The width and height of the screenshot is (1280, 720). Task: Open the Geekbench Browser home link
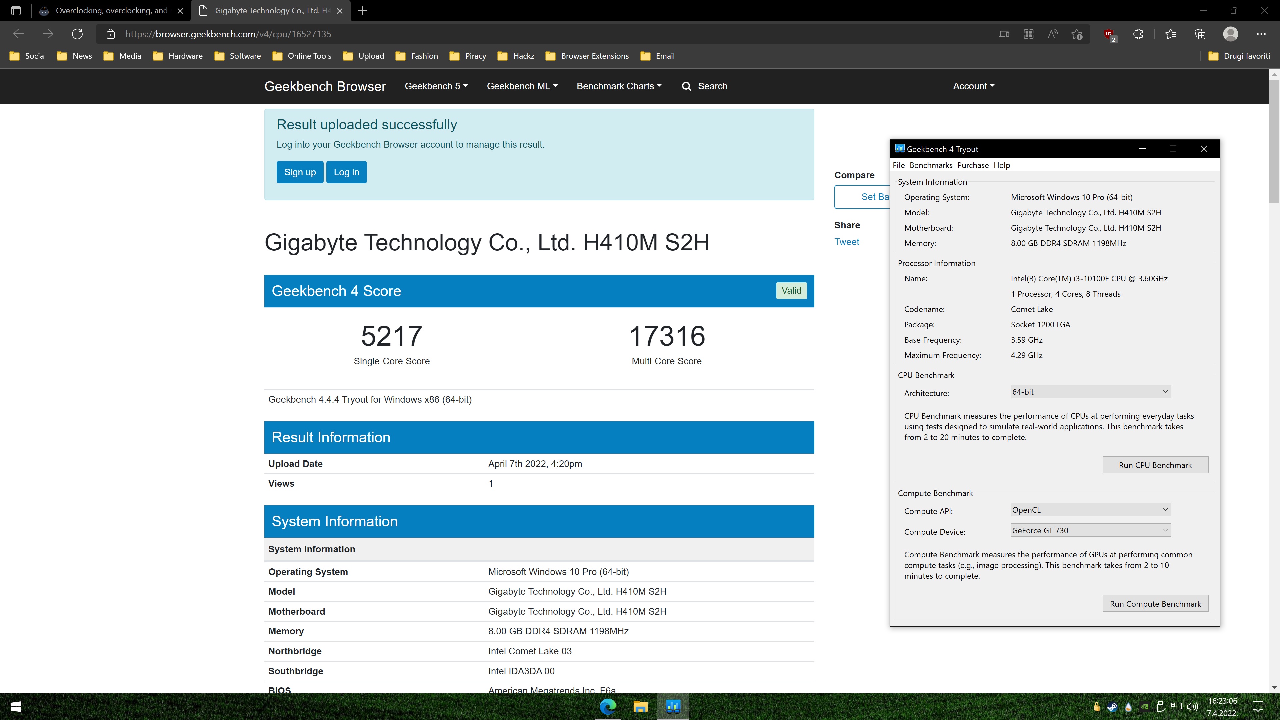(x=325, y=86)
